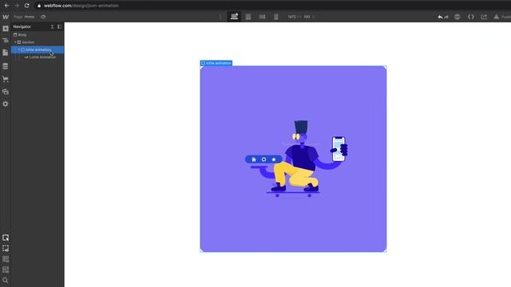Open the breakpoints more options menu
511x287 pixels.
coord(220,17)
